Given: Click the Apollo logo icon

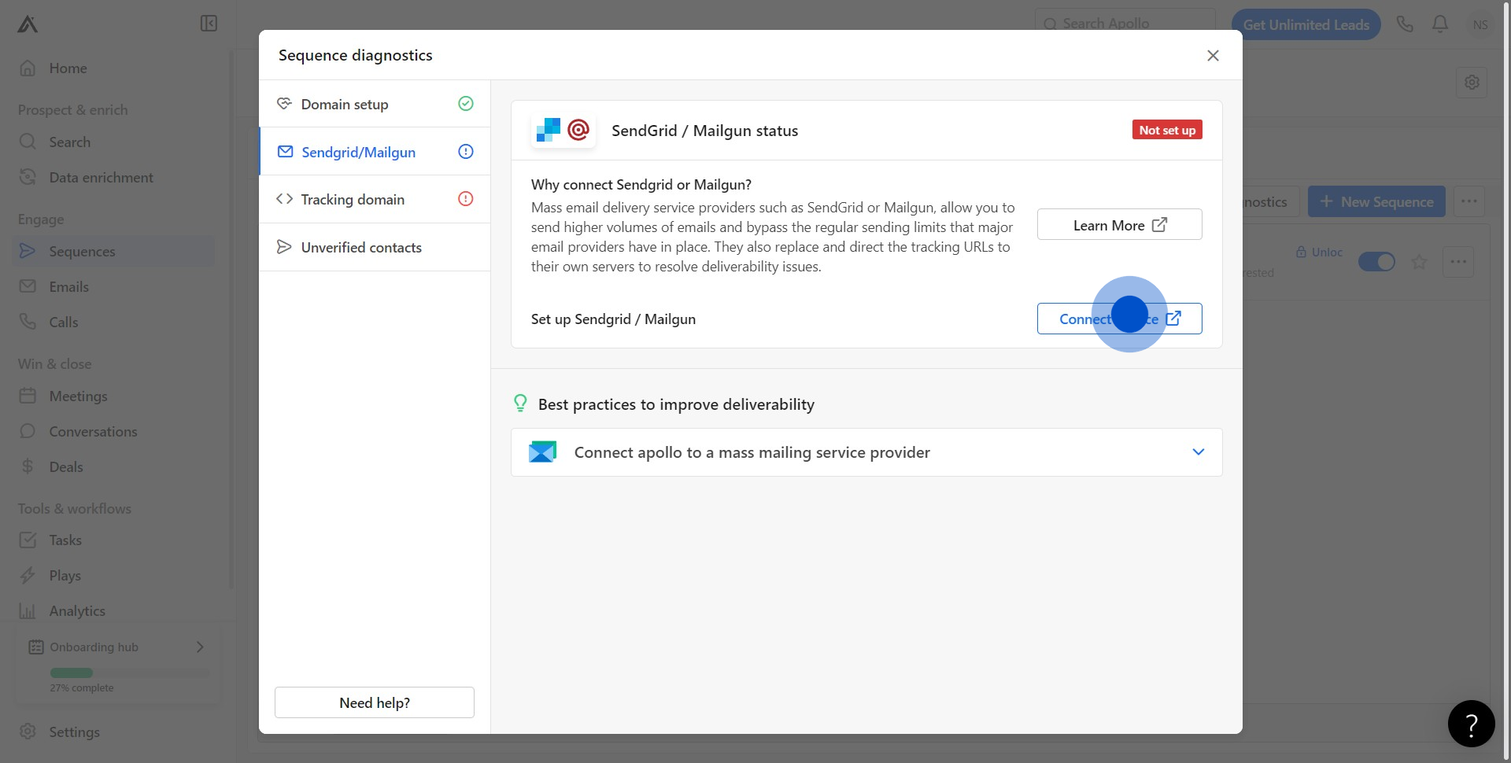Looking at the screenshot, I should click(x=28, y=24).
